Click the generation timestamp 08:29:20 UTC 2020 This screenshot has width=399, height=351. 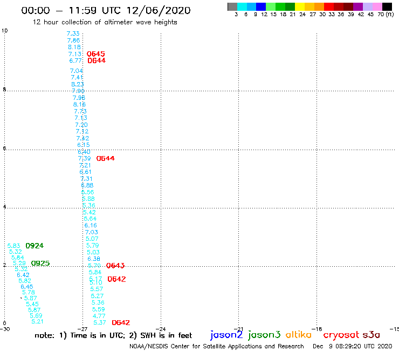[x=363, y=347]
